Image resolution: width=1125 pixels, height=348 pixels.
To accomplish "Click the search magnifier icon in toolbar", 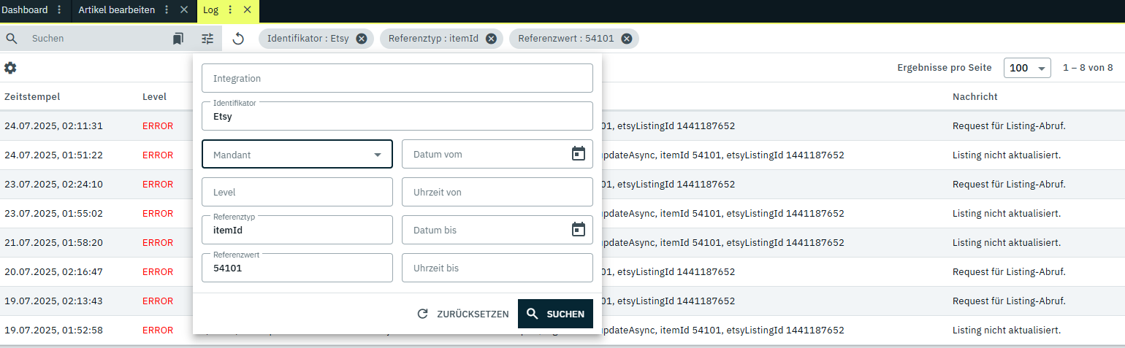I will click(12, 39).
